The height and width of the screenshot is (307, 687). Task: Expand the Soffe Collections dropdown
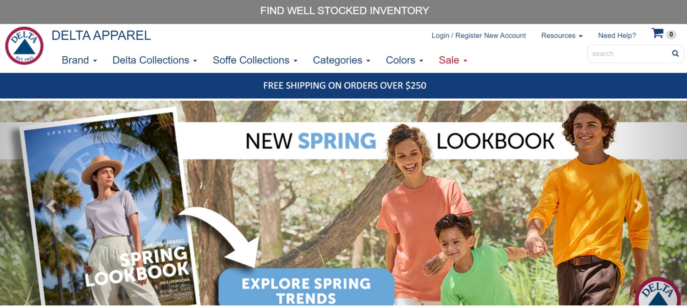255,60
